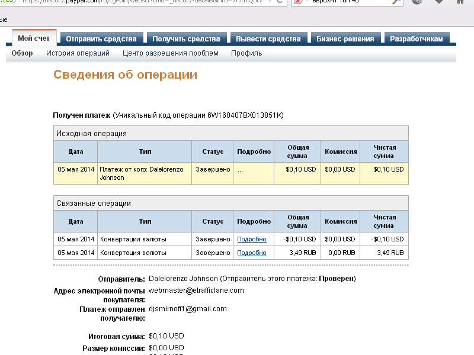Click the bold Проверен sender status
The image size is (474, 355).
click(x=336, y=279)
